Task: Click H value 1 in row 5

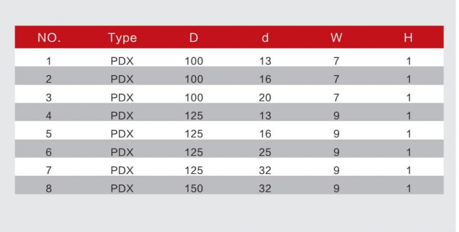Action: [x=409, y=134]
